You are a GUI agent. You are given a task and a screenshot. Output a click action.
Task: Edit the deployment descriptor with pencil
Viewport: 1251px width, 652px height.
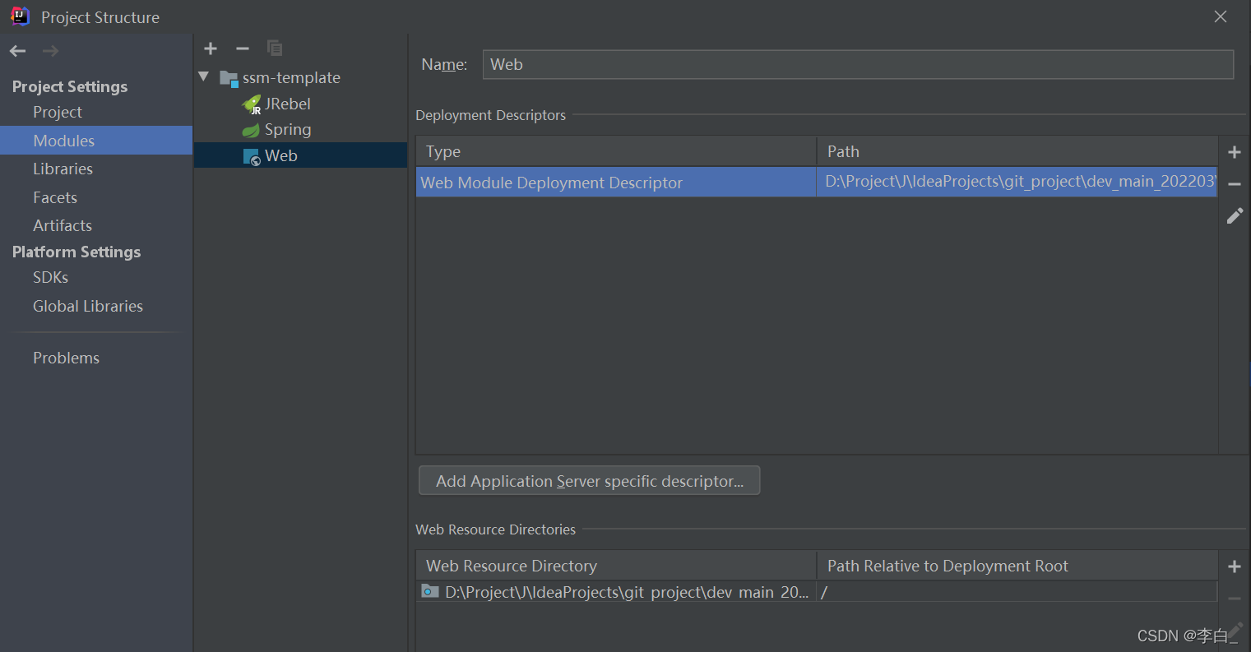1235,216
